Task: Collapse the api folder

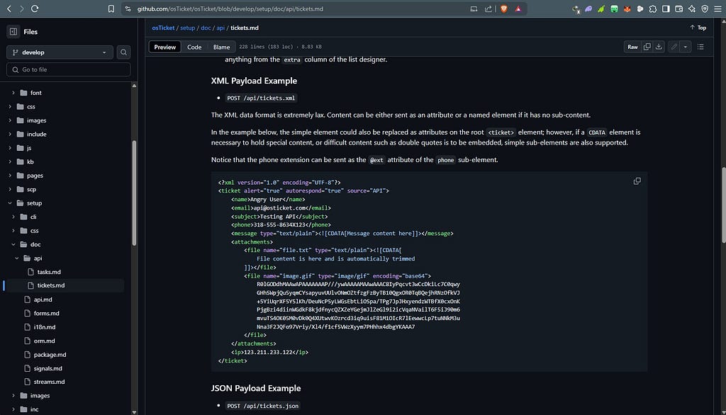Action: (x=17, y=258)
